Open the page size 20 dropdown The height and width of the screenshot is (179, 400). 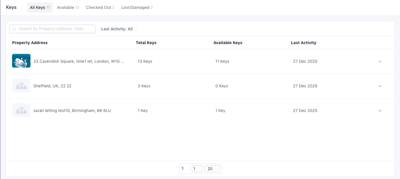tap(212, 169)
